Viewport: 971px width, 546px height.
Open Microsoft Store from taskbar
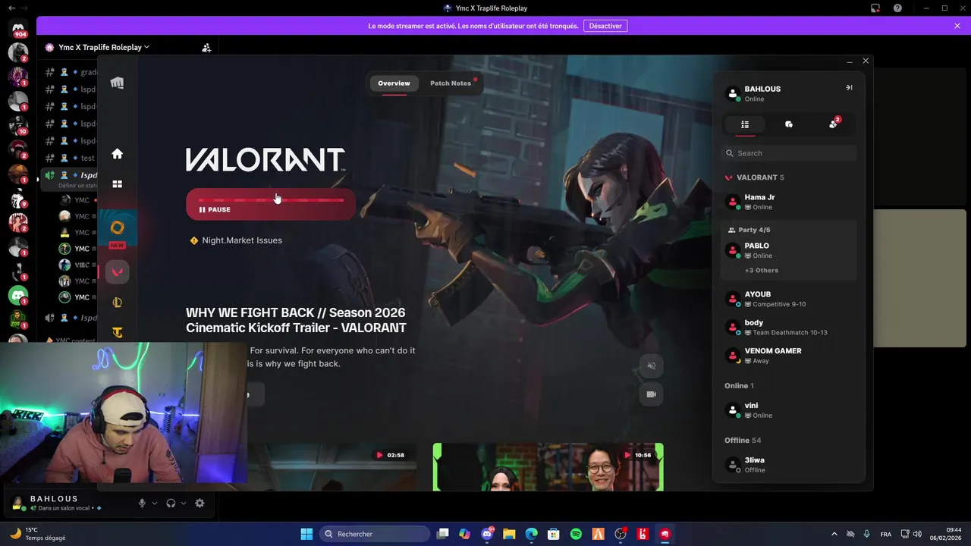point(554,534)
